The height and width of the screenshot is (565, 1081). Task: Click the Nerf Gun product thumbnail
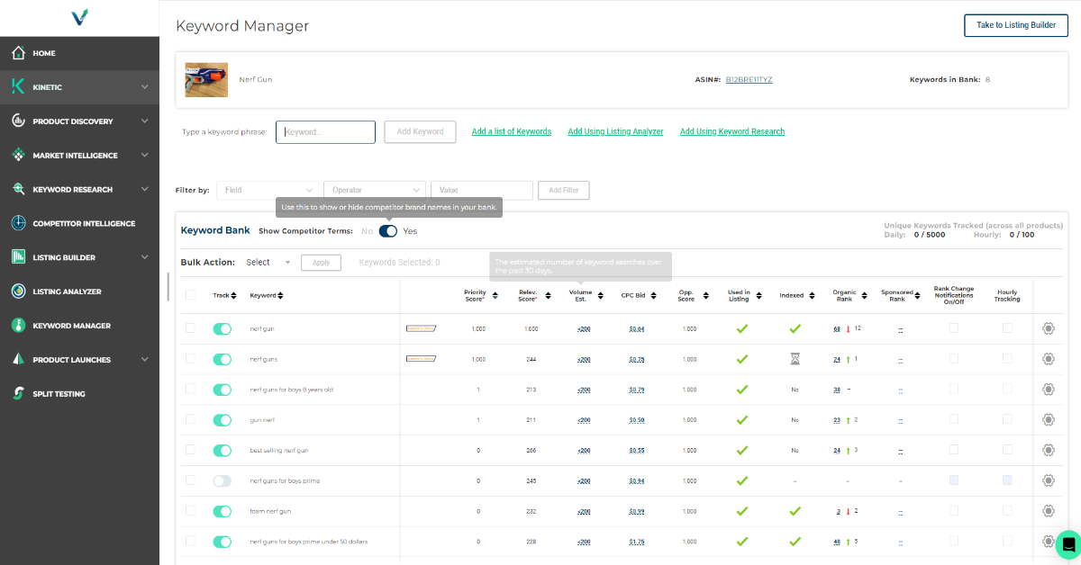(206, 79)
